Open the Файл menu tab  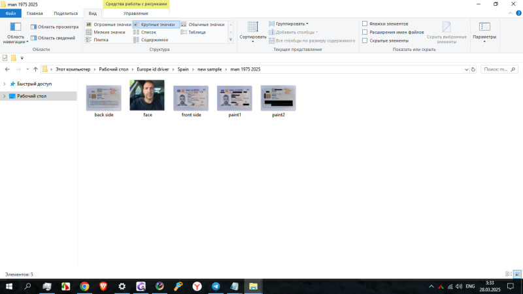(10, 13)
